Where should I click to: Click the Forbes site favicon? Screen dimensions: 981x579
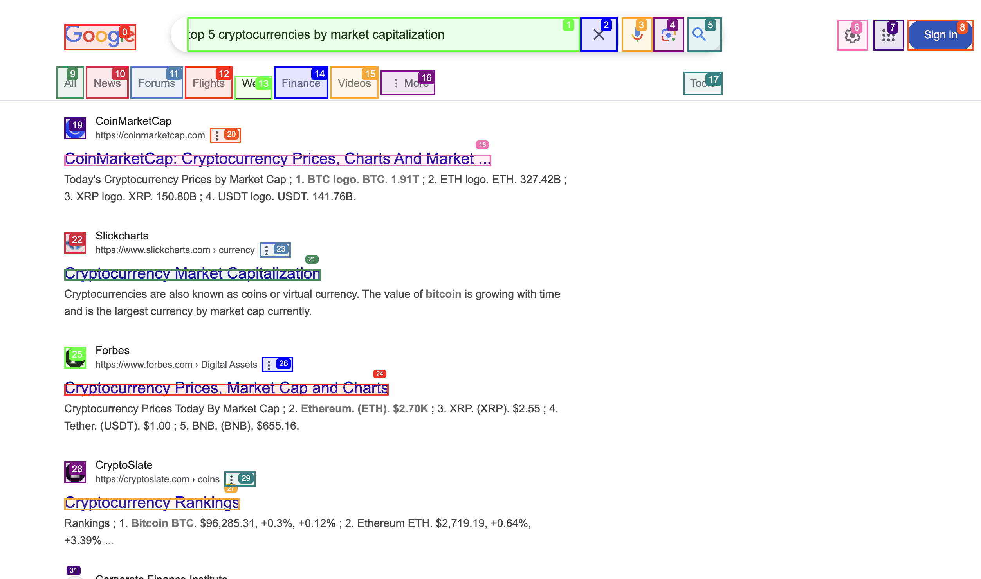click(75, 358)
